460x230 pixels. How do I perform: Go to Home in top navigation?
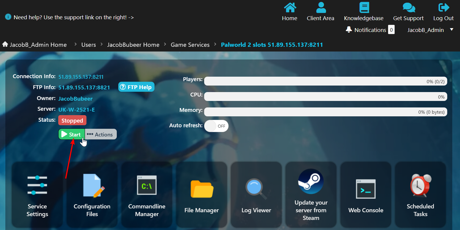click(x=289, y=12)
